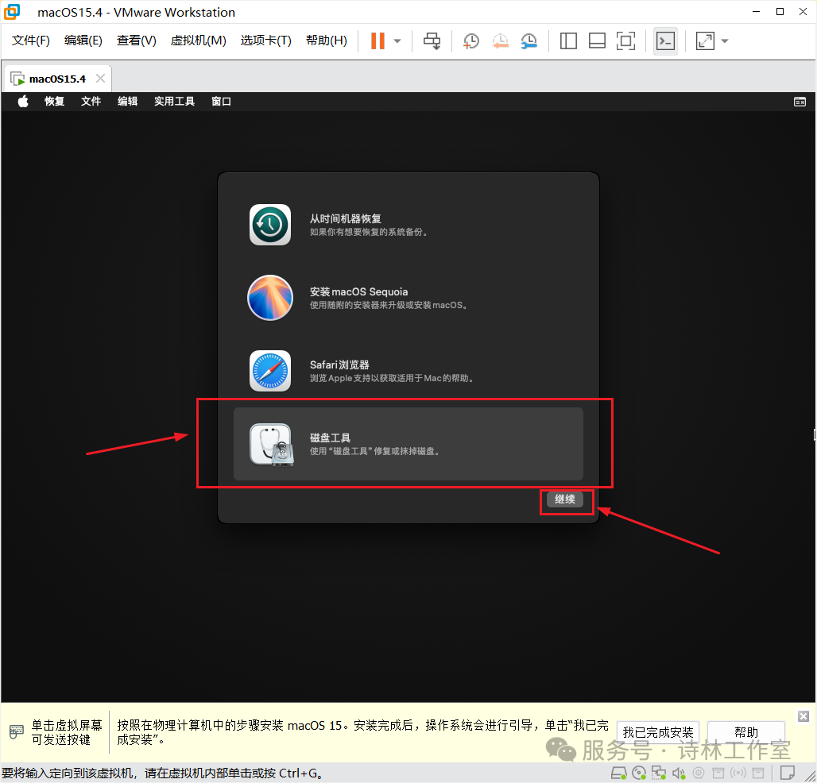Choose Safari浏览器 option text

tap(339, 364)
